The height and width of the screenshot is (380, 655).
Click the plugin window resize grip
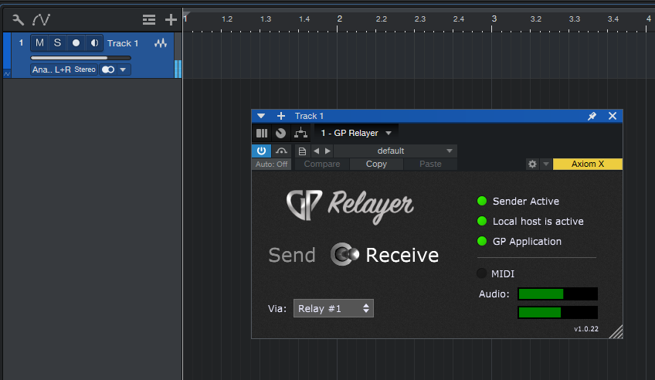[x=616, y=332]
